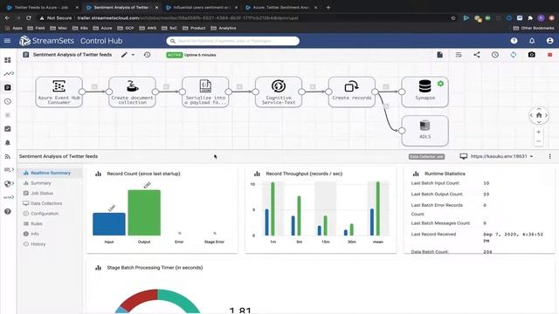Click the share icon in job toolbar

click(x=477, y=55)
